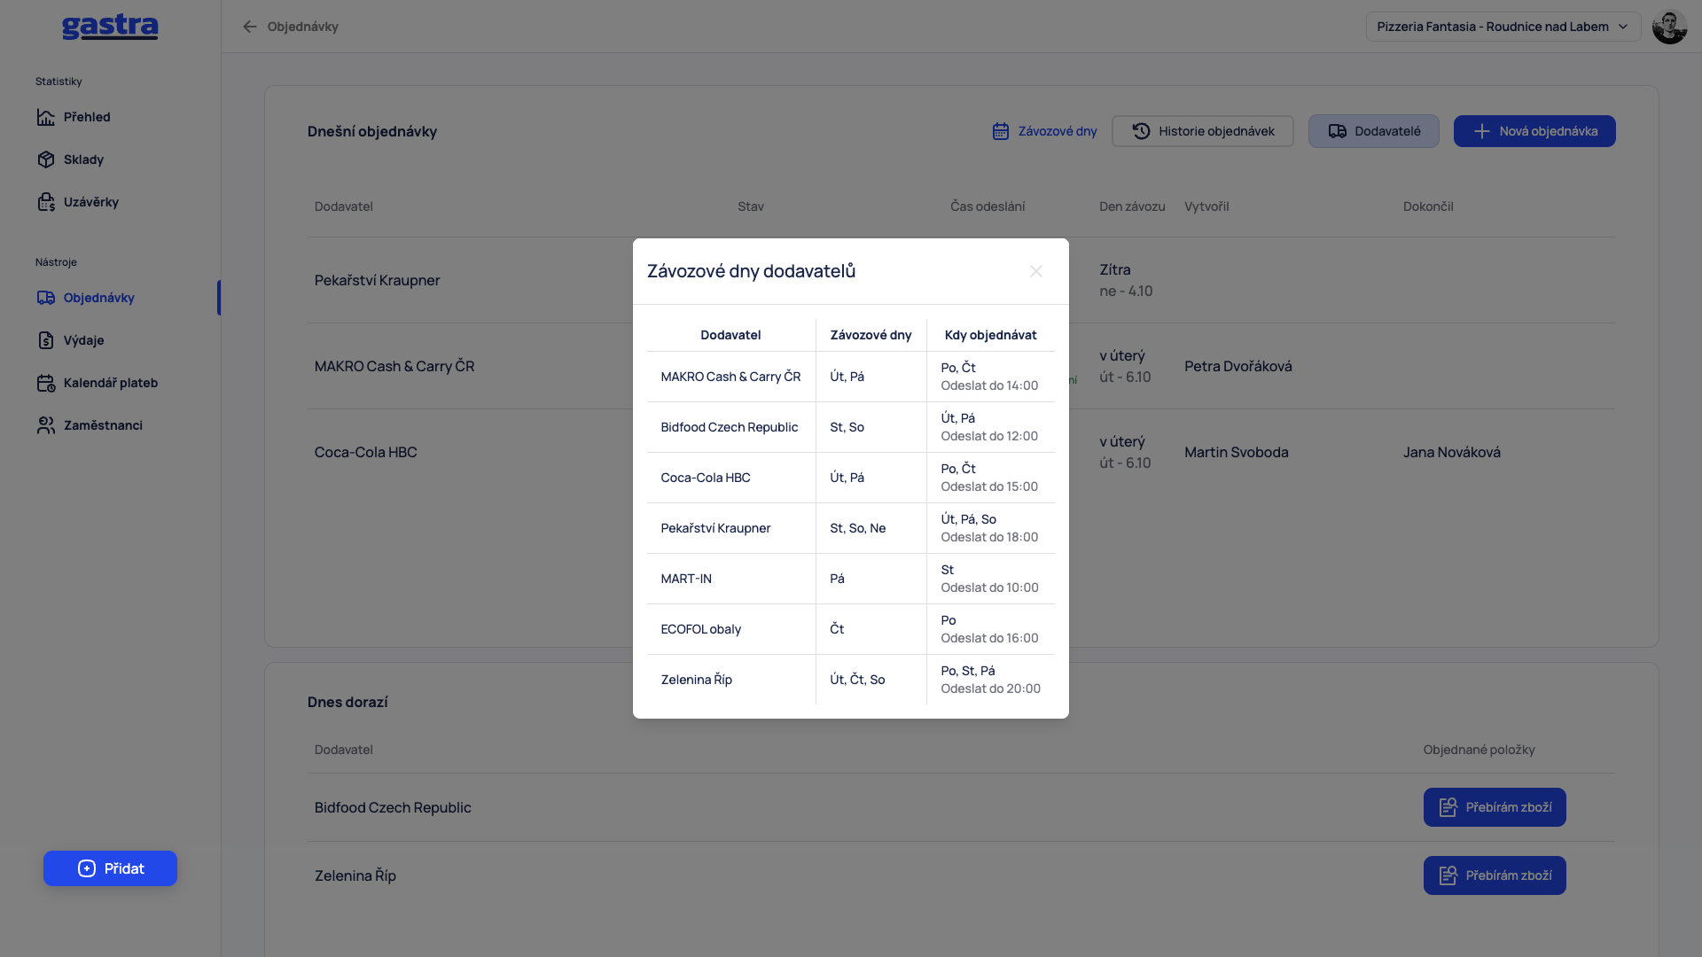Screen dimensions: 1702x957
Task: Click the Sklady box icon
Action: pyautogui.click(x=46, y=159)
